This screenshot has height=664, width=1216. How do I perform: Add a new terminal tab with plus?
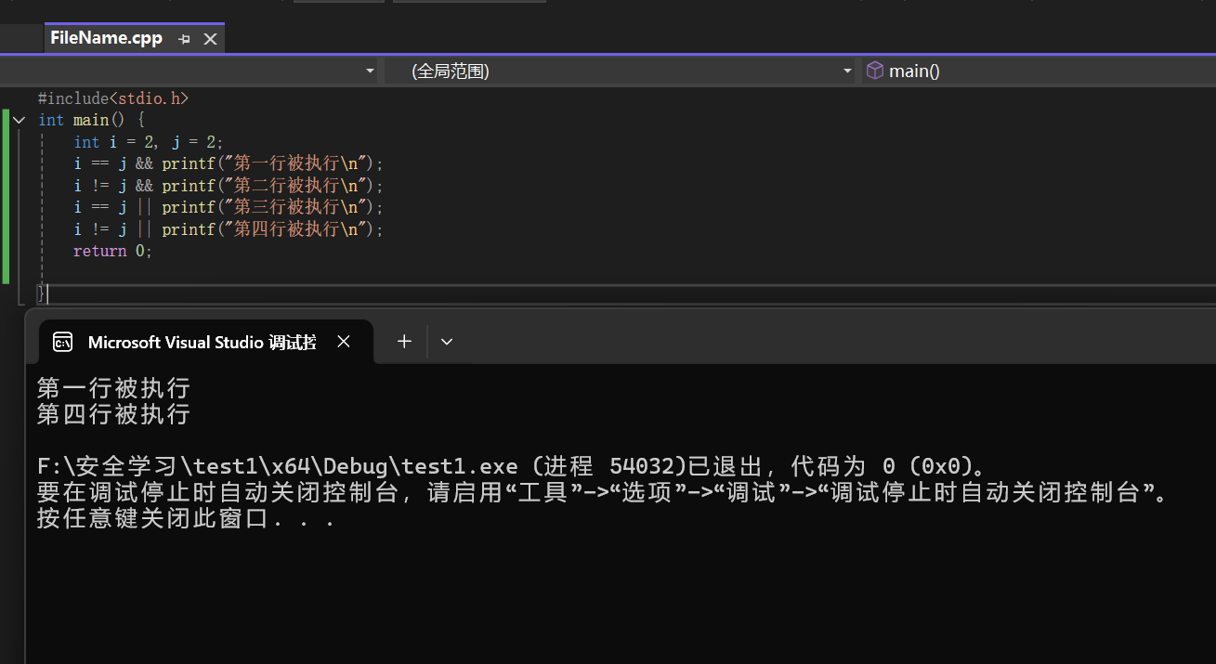[x=404, y=342]
